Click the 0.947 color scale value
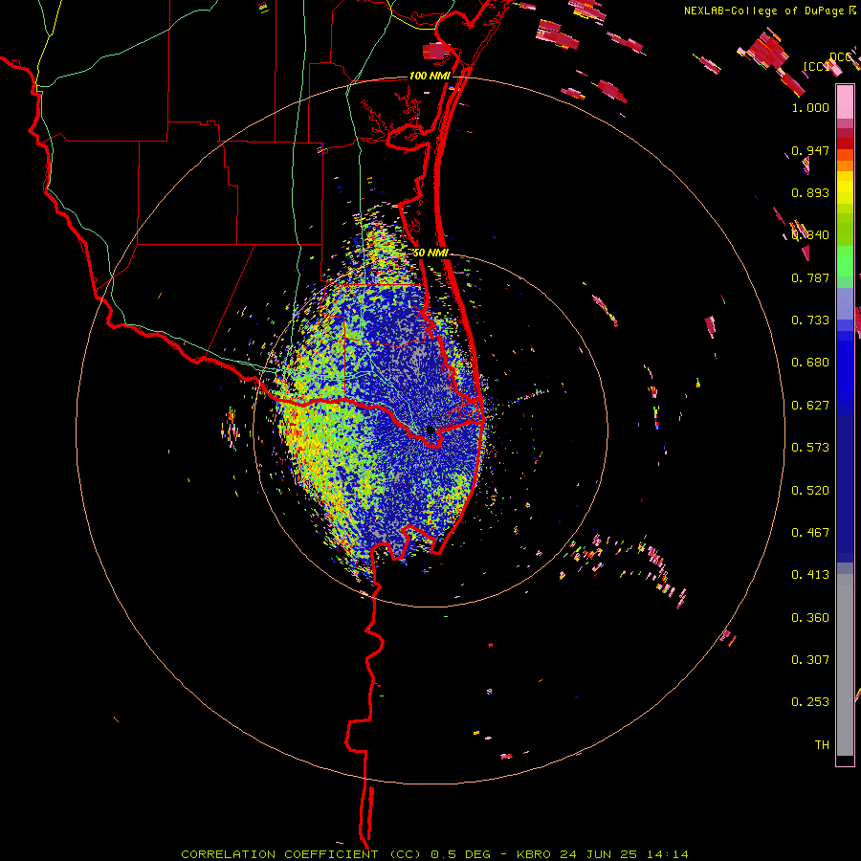The image size is (861, 861). pyautogui.click(x=810, y=150)
